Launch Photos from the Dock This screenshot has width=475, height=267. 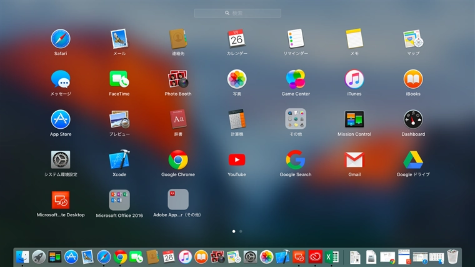pyautogui.click(x=267, y=257)
